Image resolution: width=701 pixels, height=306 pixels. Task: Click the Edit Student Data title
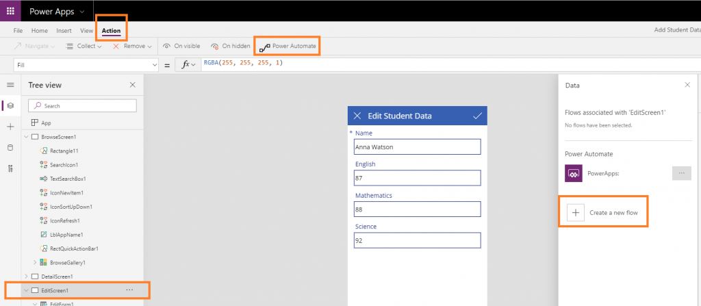tap(400, 116)
